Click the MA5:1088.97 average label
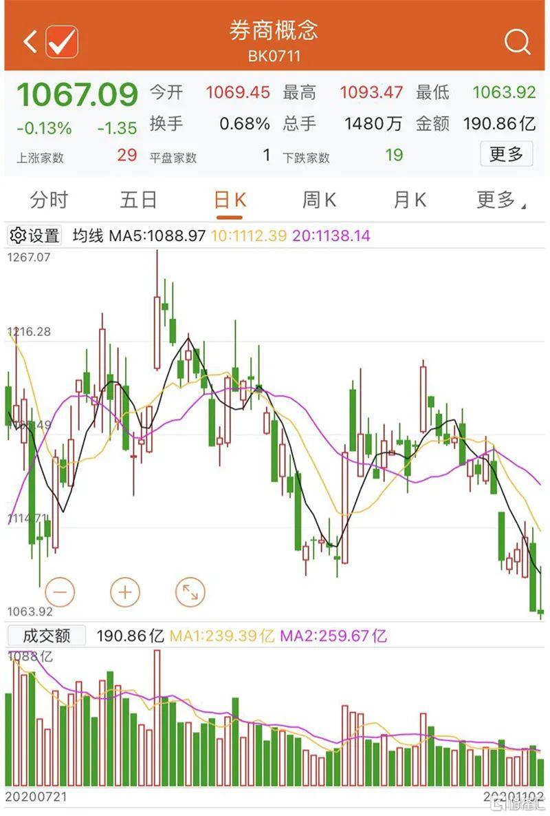This screenshot has height=816, width=550. pyautogui.click(x=157, y=236)
